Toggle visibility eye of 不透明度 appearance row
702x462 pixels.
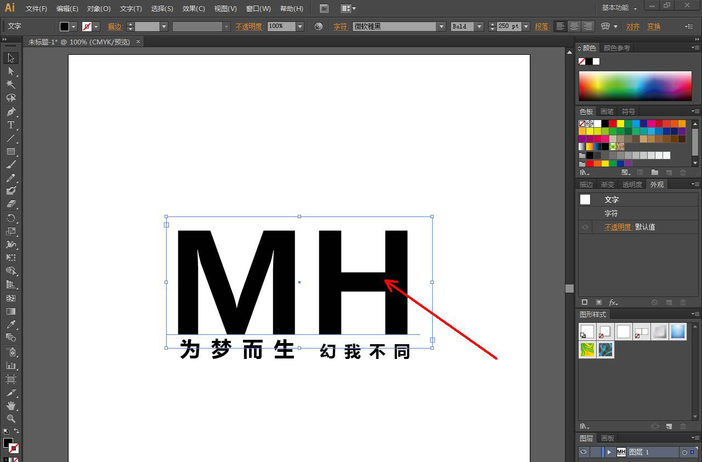pos(585,227)
